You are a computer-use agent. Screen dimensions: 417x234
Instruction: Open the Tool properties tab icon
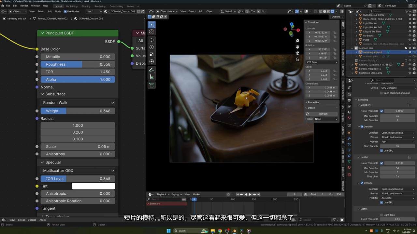pyautogui.click(x=349, y=87)
